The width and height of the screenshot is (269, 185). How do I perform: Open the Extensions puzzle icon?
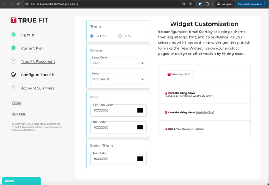(207, 4)
